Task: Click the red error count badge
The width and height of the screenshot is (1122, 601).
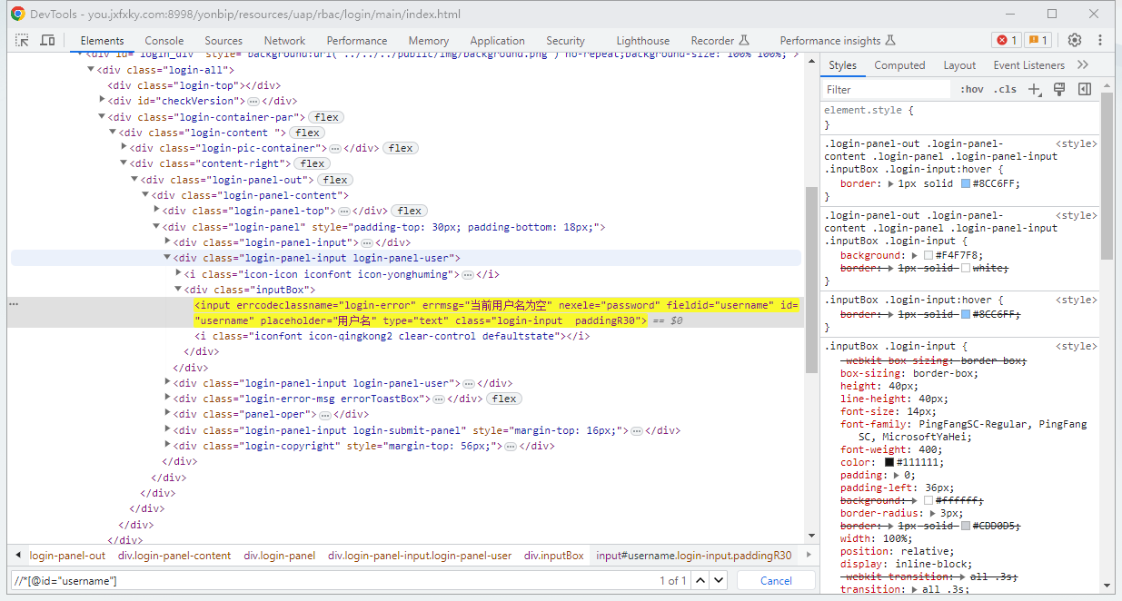Action: pyautogui.click(x=1005, y=40)
